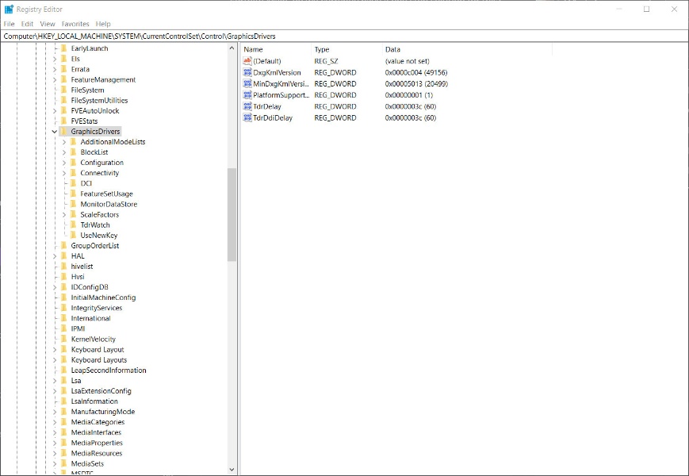Expand the AdditionalModeLists subkey arrow
The image size is (689, 476).
pos(64,142)
